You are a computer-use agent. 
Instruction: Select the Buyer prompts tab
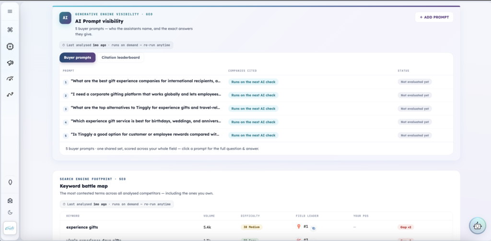(77, 57)
